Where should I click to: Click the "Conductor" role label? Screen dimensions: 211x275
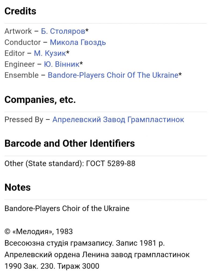click(x=23, y=42)
